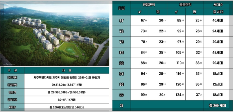Click the '타입' column header
The image size is (233, 112).
(x=121, y=8)
